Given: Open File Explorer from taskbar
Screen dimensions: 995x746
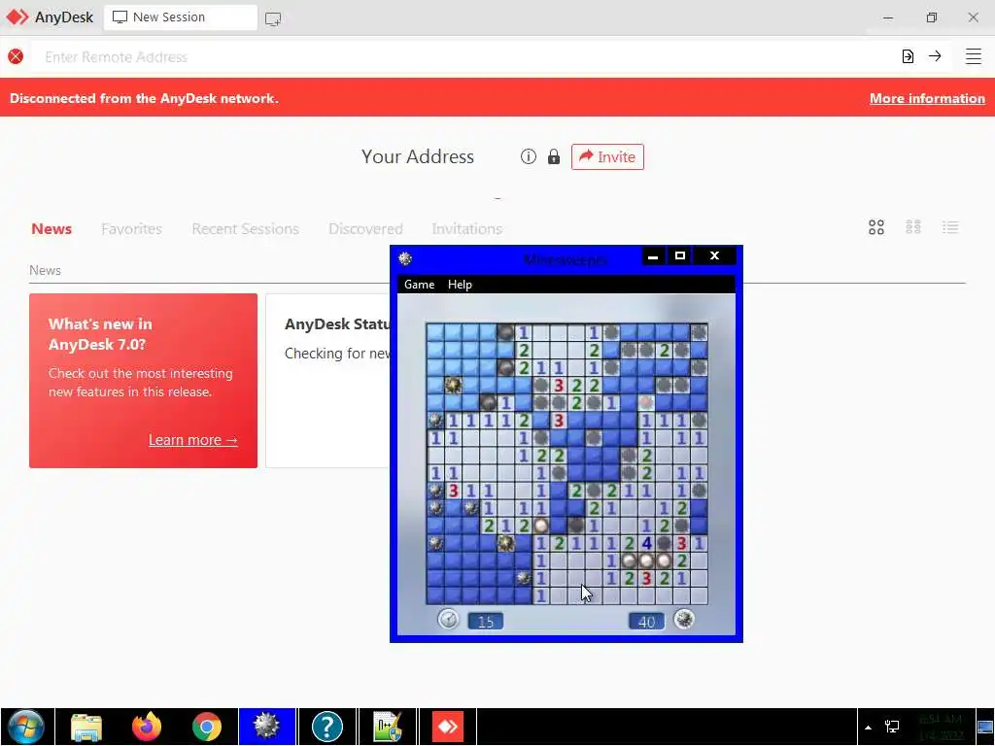Looking at the screenshot, I should pyautogui.click(x=86, y=727).
